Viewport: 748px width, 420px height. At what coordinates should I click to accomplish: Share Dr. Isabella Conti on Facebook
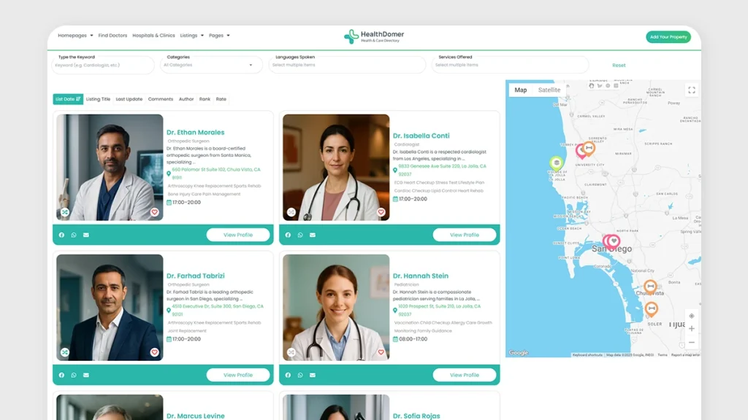tap(288, 235)
